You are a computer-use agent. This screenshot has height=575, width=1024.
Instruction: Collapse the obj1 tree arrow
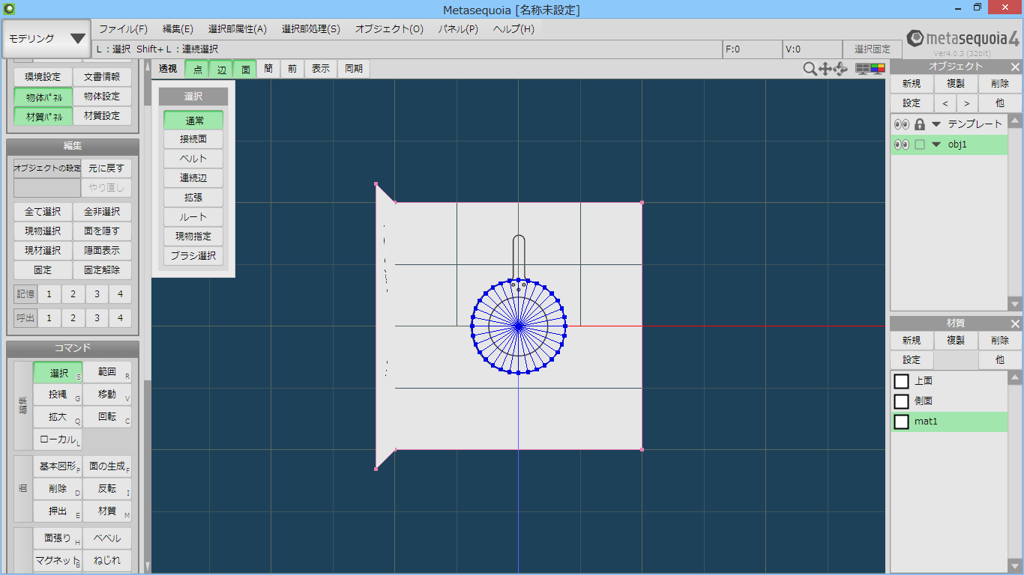936,144
